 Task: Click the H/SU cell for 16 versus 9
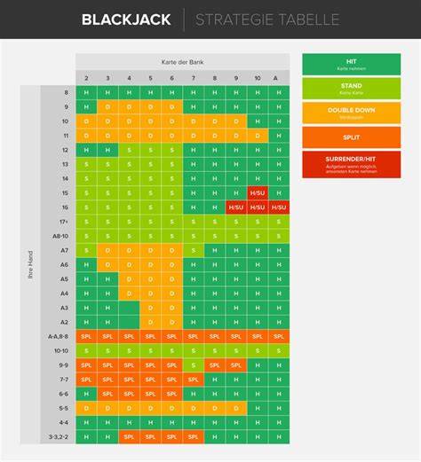[236, 208]
